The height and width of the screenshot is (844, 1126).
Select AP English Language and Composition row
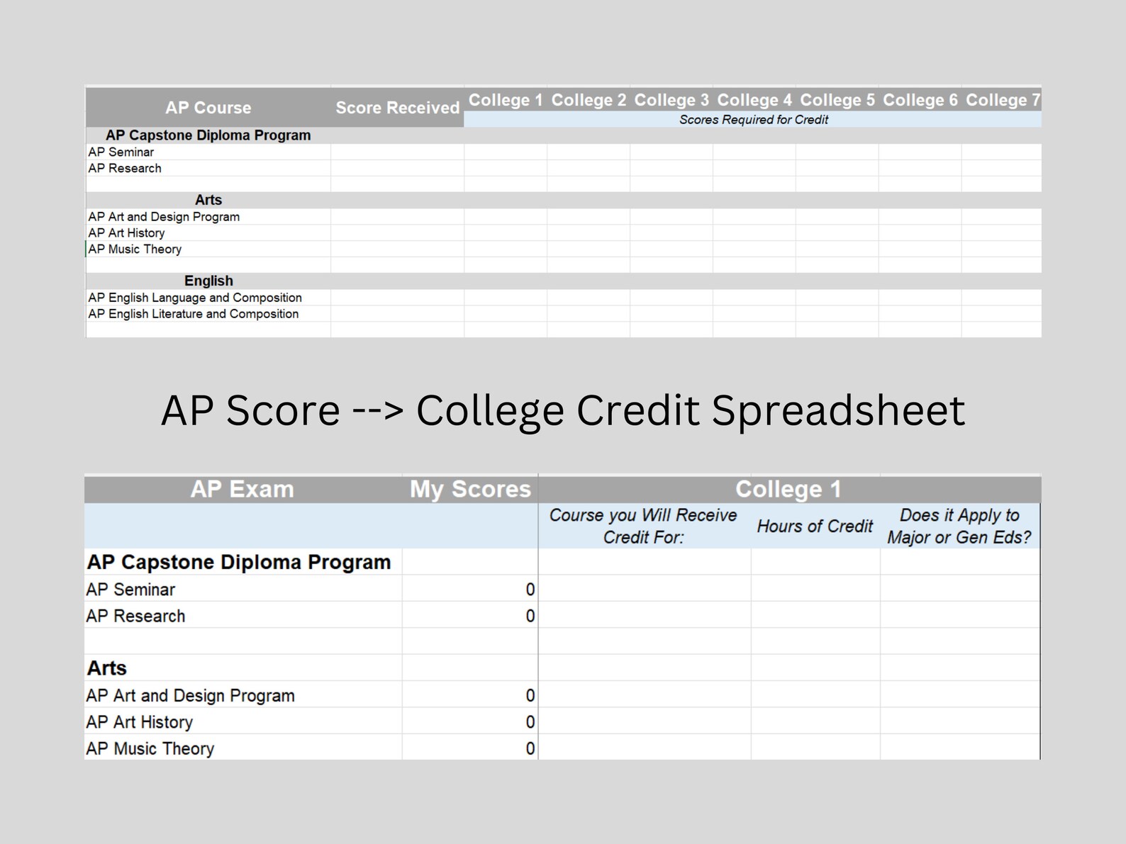tap(564, 298)
